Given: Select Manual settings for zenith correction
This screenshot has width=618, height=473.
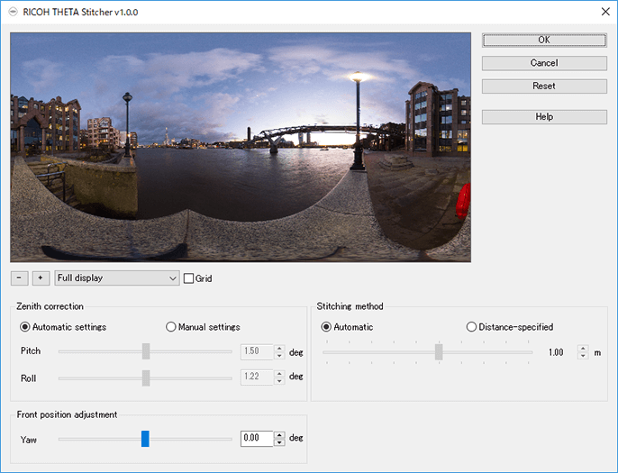Looking at the screenshot, I should (x=171, y=327).
